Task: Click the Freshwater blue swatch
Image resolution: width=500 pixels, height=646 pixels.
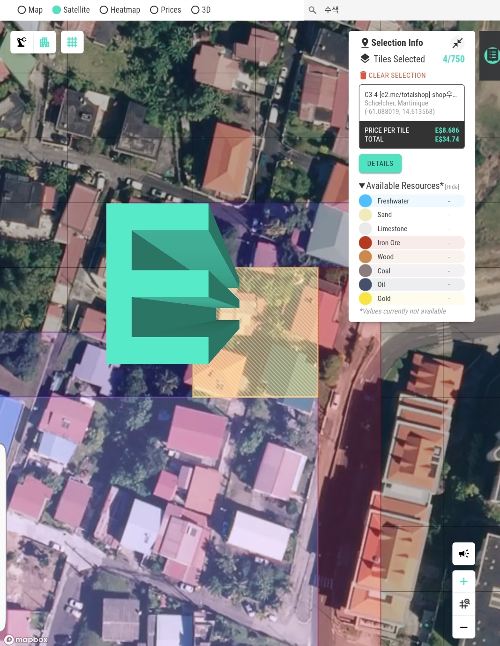Action: tap(366, 201)
